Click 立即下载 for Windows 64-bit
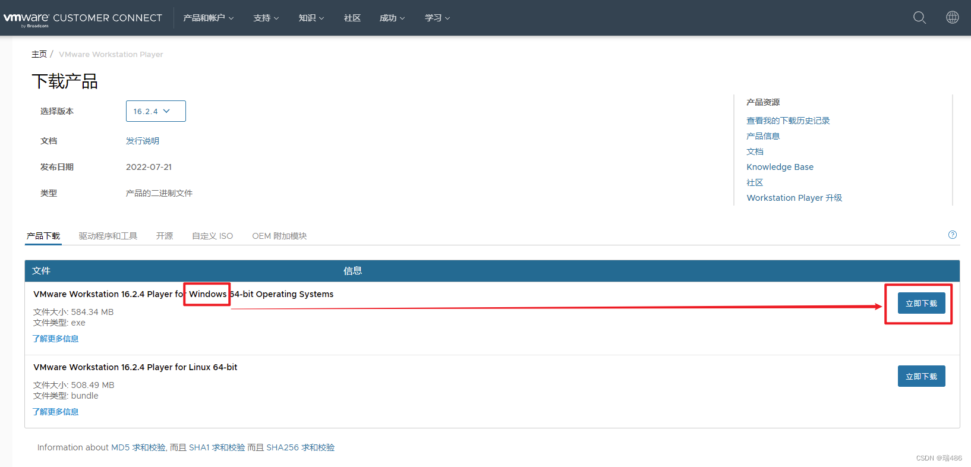This screenshot has width=971, height=467. (x=921, y=304)
